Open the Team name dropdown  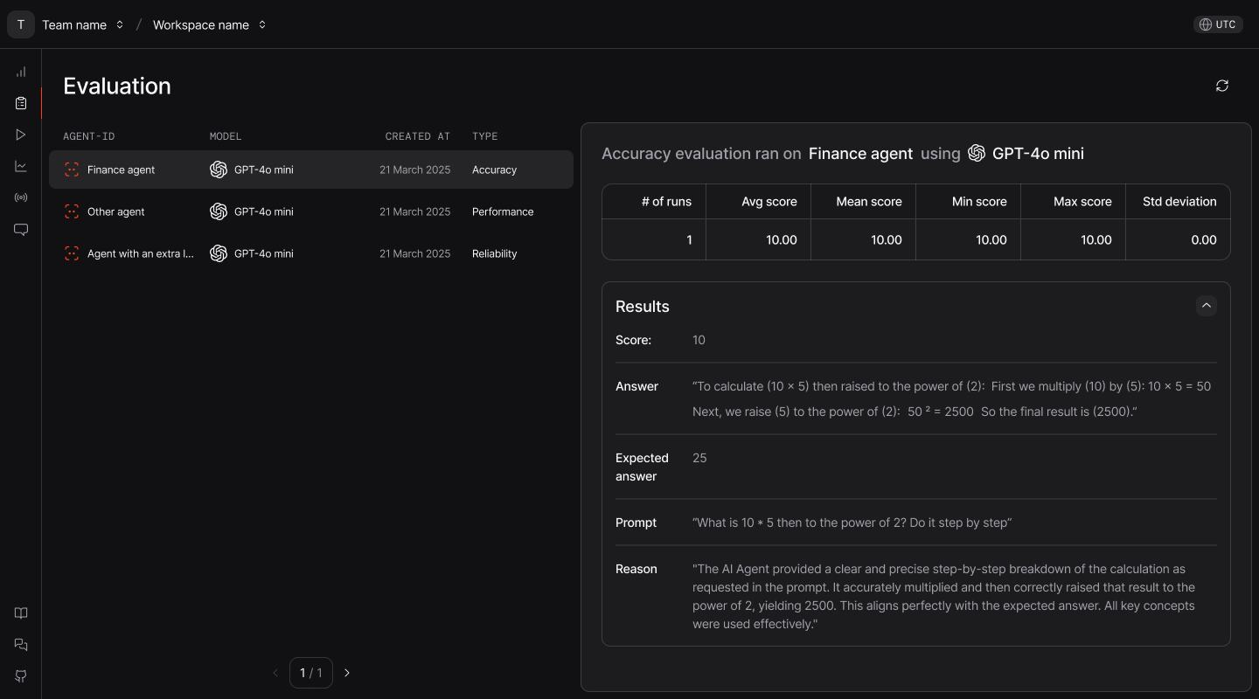(83, 24)
